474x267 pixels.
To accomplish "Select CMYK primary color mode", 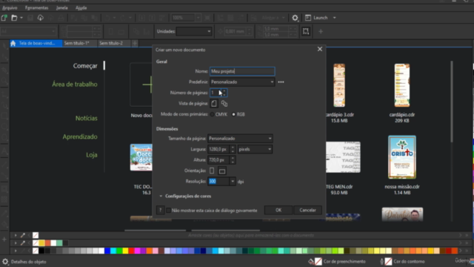I will (x=213, y=114).
